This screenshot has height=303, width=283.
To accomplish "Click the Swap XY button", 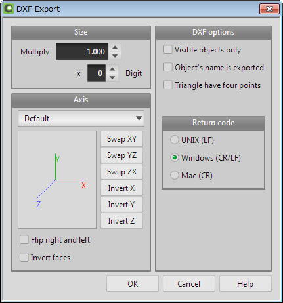I will tap(121, 139).
